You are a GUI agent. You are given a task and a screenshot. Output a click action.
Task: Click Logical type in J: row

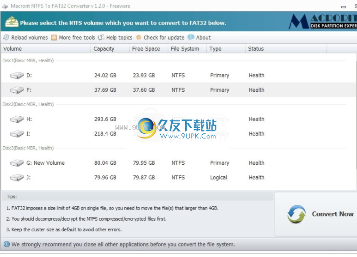pos(218,178)
